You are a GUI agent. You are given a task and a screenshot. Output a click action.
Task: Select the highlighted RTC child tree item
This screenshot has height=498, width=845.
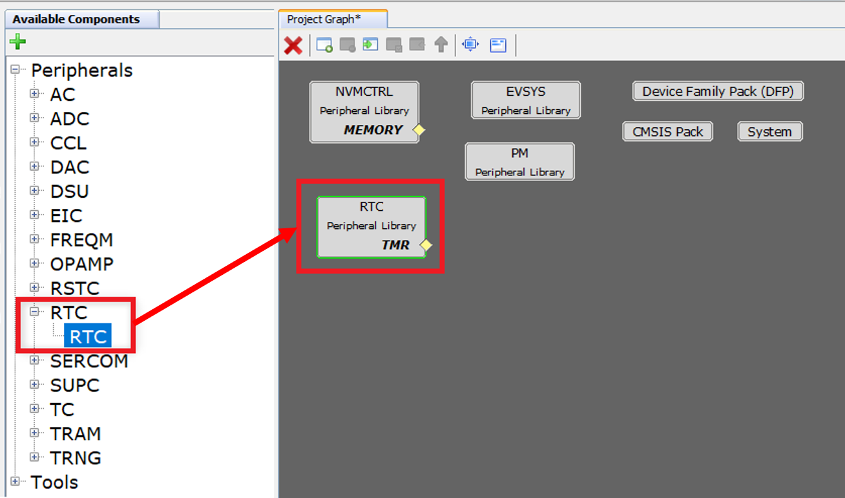(x=88, y=337)
